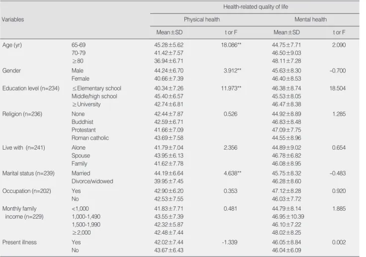366x257 pixels.
Task: Click the value '18.504'
Action: tap(338, 88)
